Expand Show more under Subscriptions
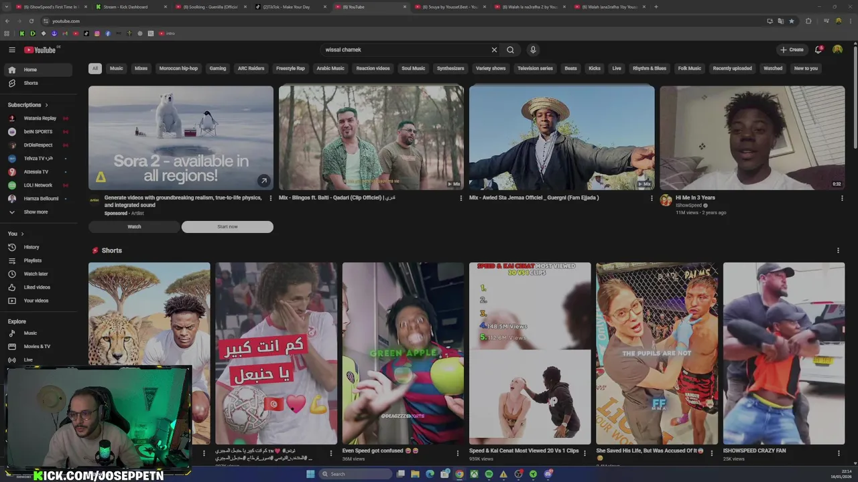The image size is (858, 482). (36, 212)
